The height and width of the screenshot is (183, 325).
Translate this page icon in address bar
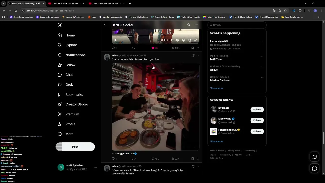(x=274, y=11)
